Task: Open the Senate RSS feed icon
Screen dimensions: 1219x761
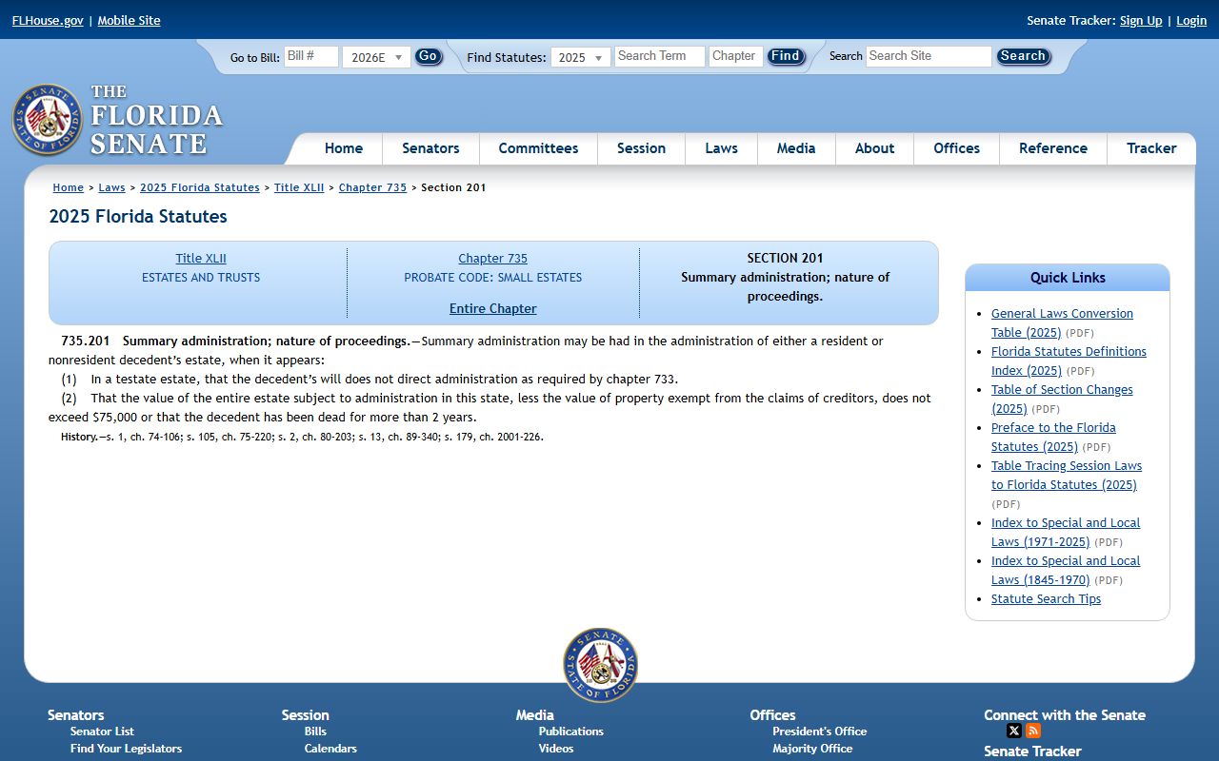Action: pyautogui.click(x=1033, y=731)
